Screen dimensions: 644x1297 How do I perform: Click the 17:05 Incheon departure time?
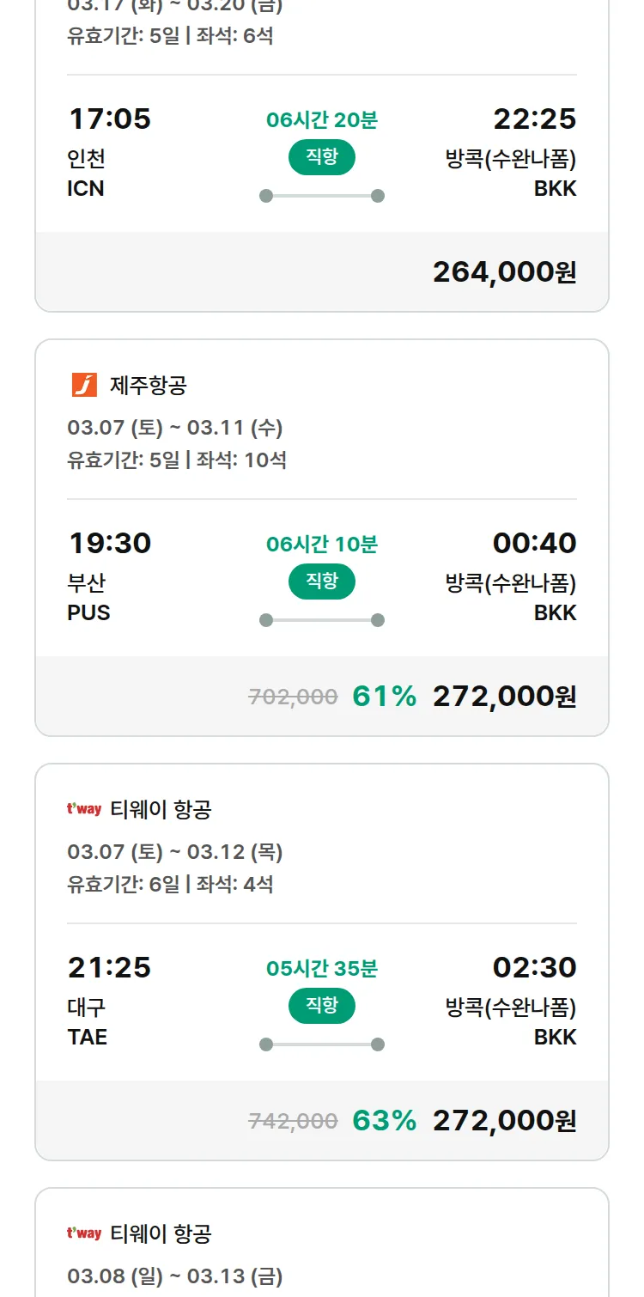(x=110, y=119)
